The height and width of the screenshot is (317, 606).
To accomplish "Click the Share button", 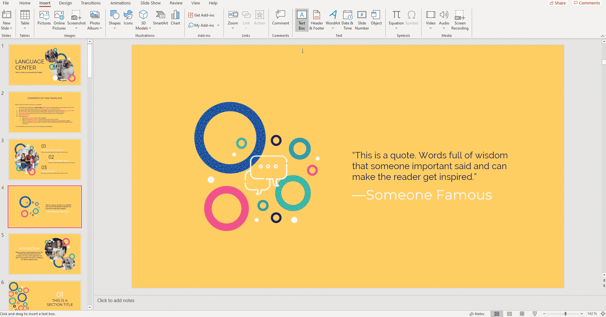I will pos(558,3).
